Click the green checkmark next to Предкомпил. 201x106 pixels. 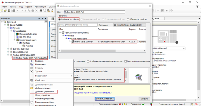pos(143,104)
